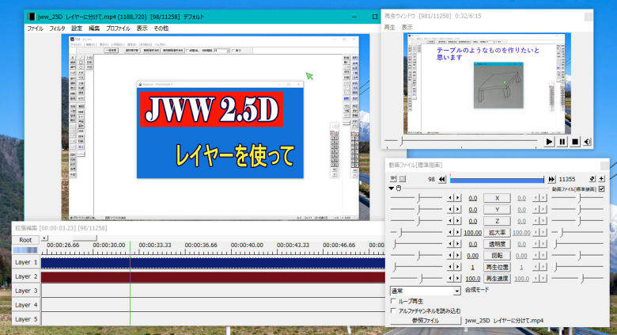
Task: Open the 表示 menu in playback window
Action: click(x=407, y=27)
